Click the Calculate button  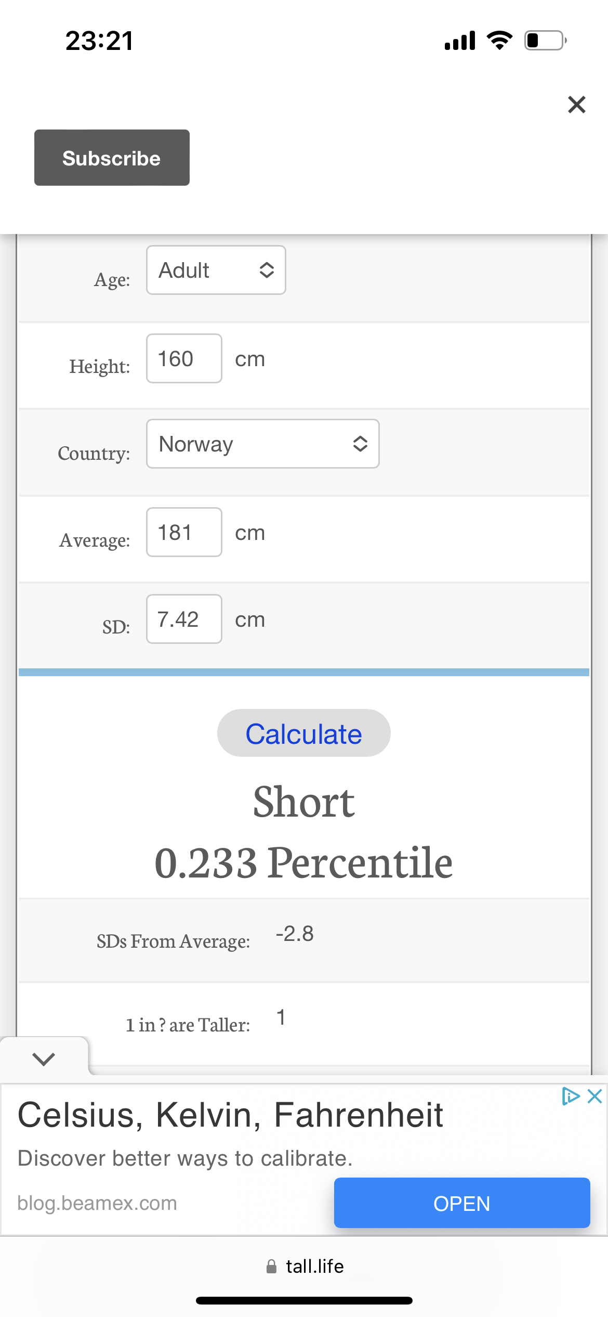point(304,733)
